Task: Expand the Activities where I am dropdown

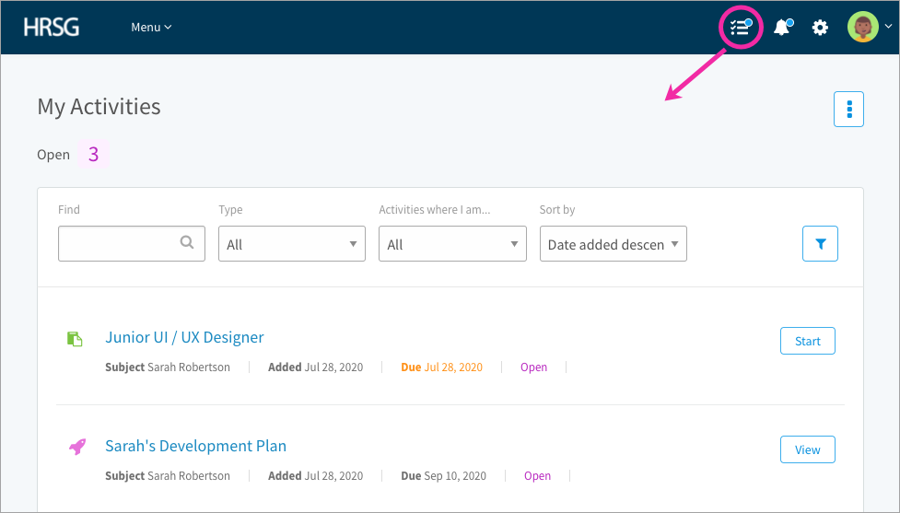Action: [452, 244]
